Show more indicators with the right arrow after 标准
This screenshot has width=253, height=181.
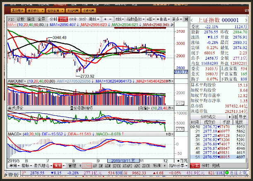(x=164, y=166)
